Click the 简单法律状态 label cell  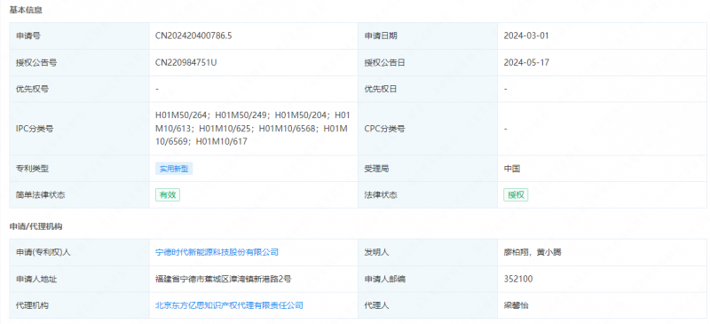point(79,195)
